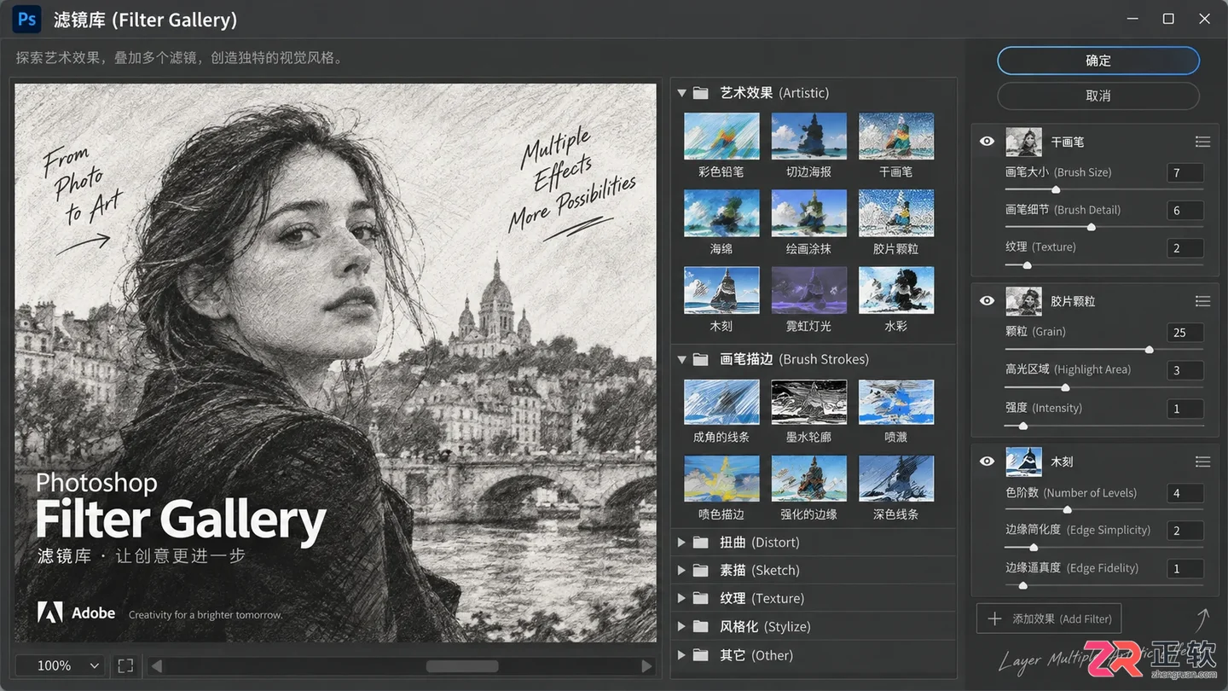1228x691 pixels.
Task: Adjust the 颗粒 (Grain) slider
Action: 1150,350
